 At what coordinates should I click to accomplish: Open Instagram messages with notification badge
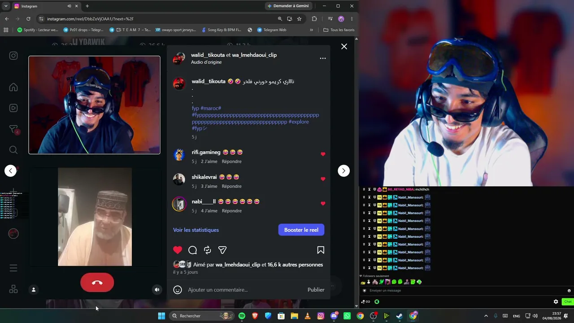click(14, 129)
